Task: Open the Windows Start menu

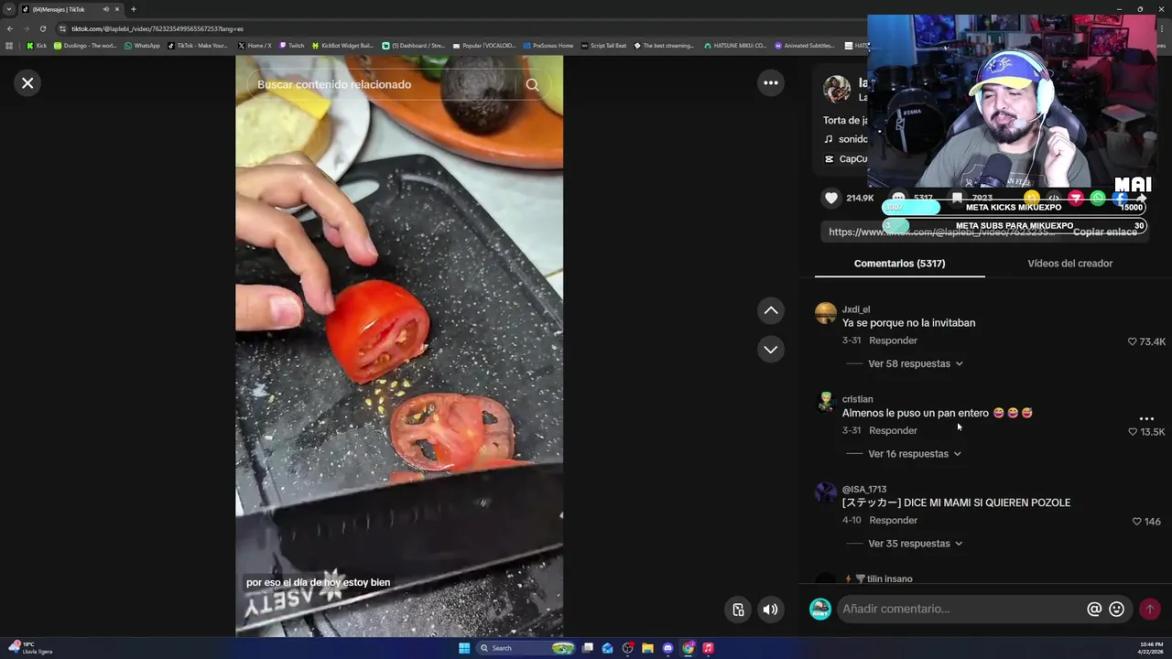Action: [464, 648]
